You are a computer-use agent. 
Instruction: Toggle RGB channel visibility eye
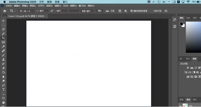click(180, 106)
